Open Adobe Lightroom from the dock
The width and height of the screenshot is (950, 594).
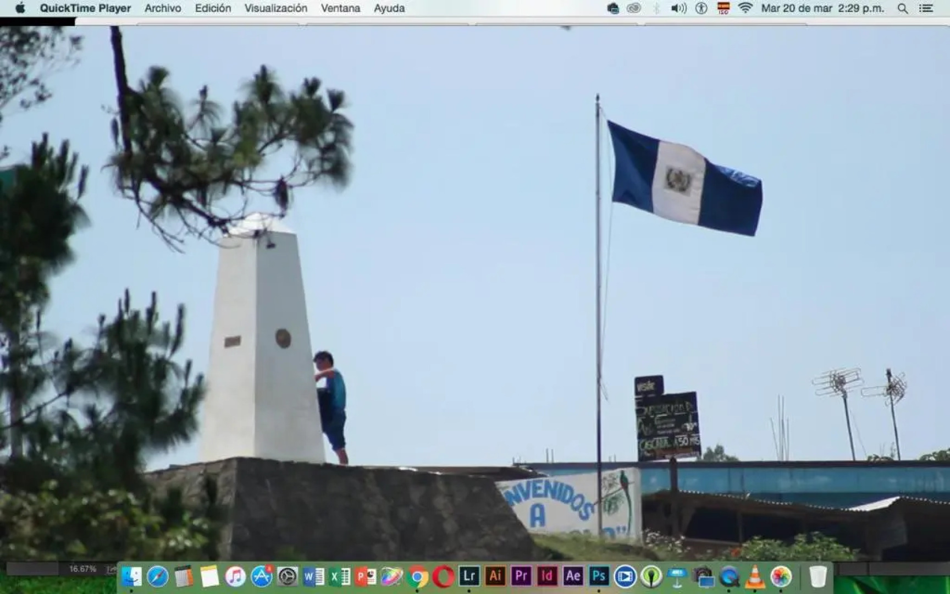click(469, 576)
